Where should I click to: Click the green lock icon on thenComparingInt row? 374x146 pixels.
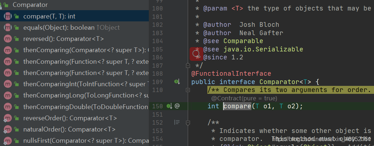[16, 84]
